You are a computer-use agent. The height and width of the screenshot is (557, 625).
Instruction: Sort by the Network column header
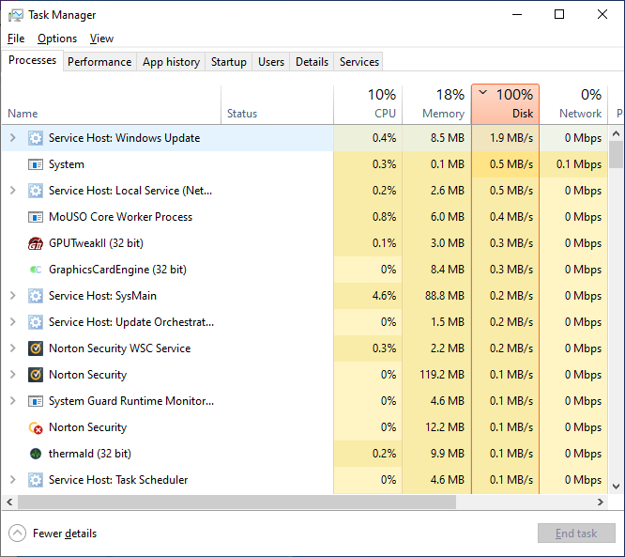tap(573, 104)
